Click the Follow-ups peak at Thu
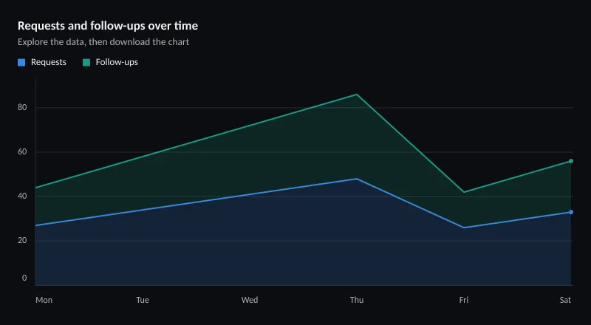 pos(357,95)
